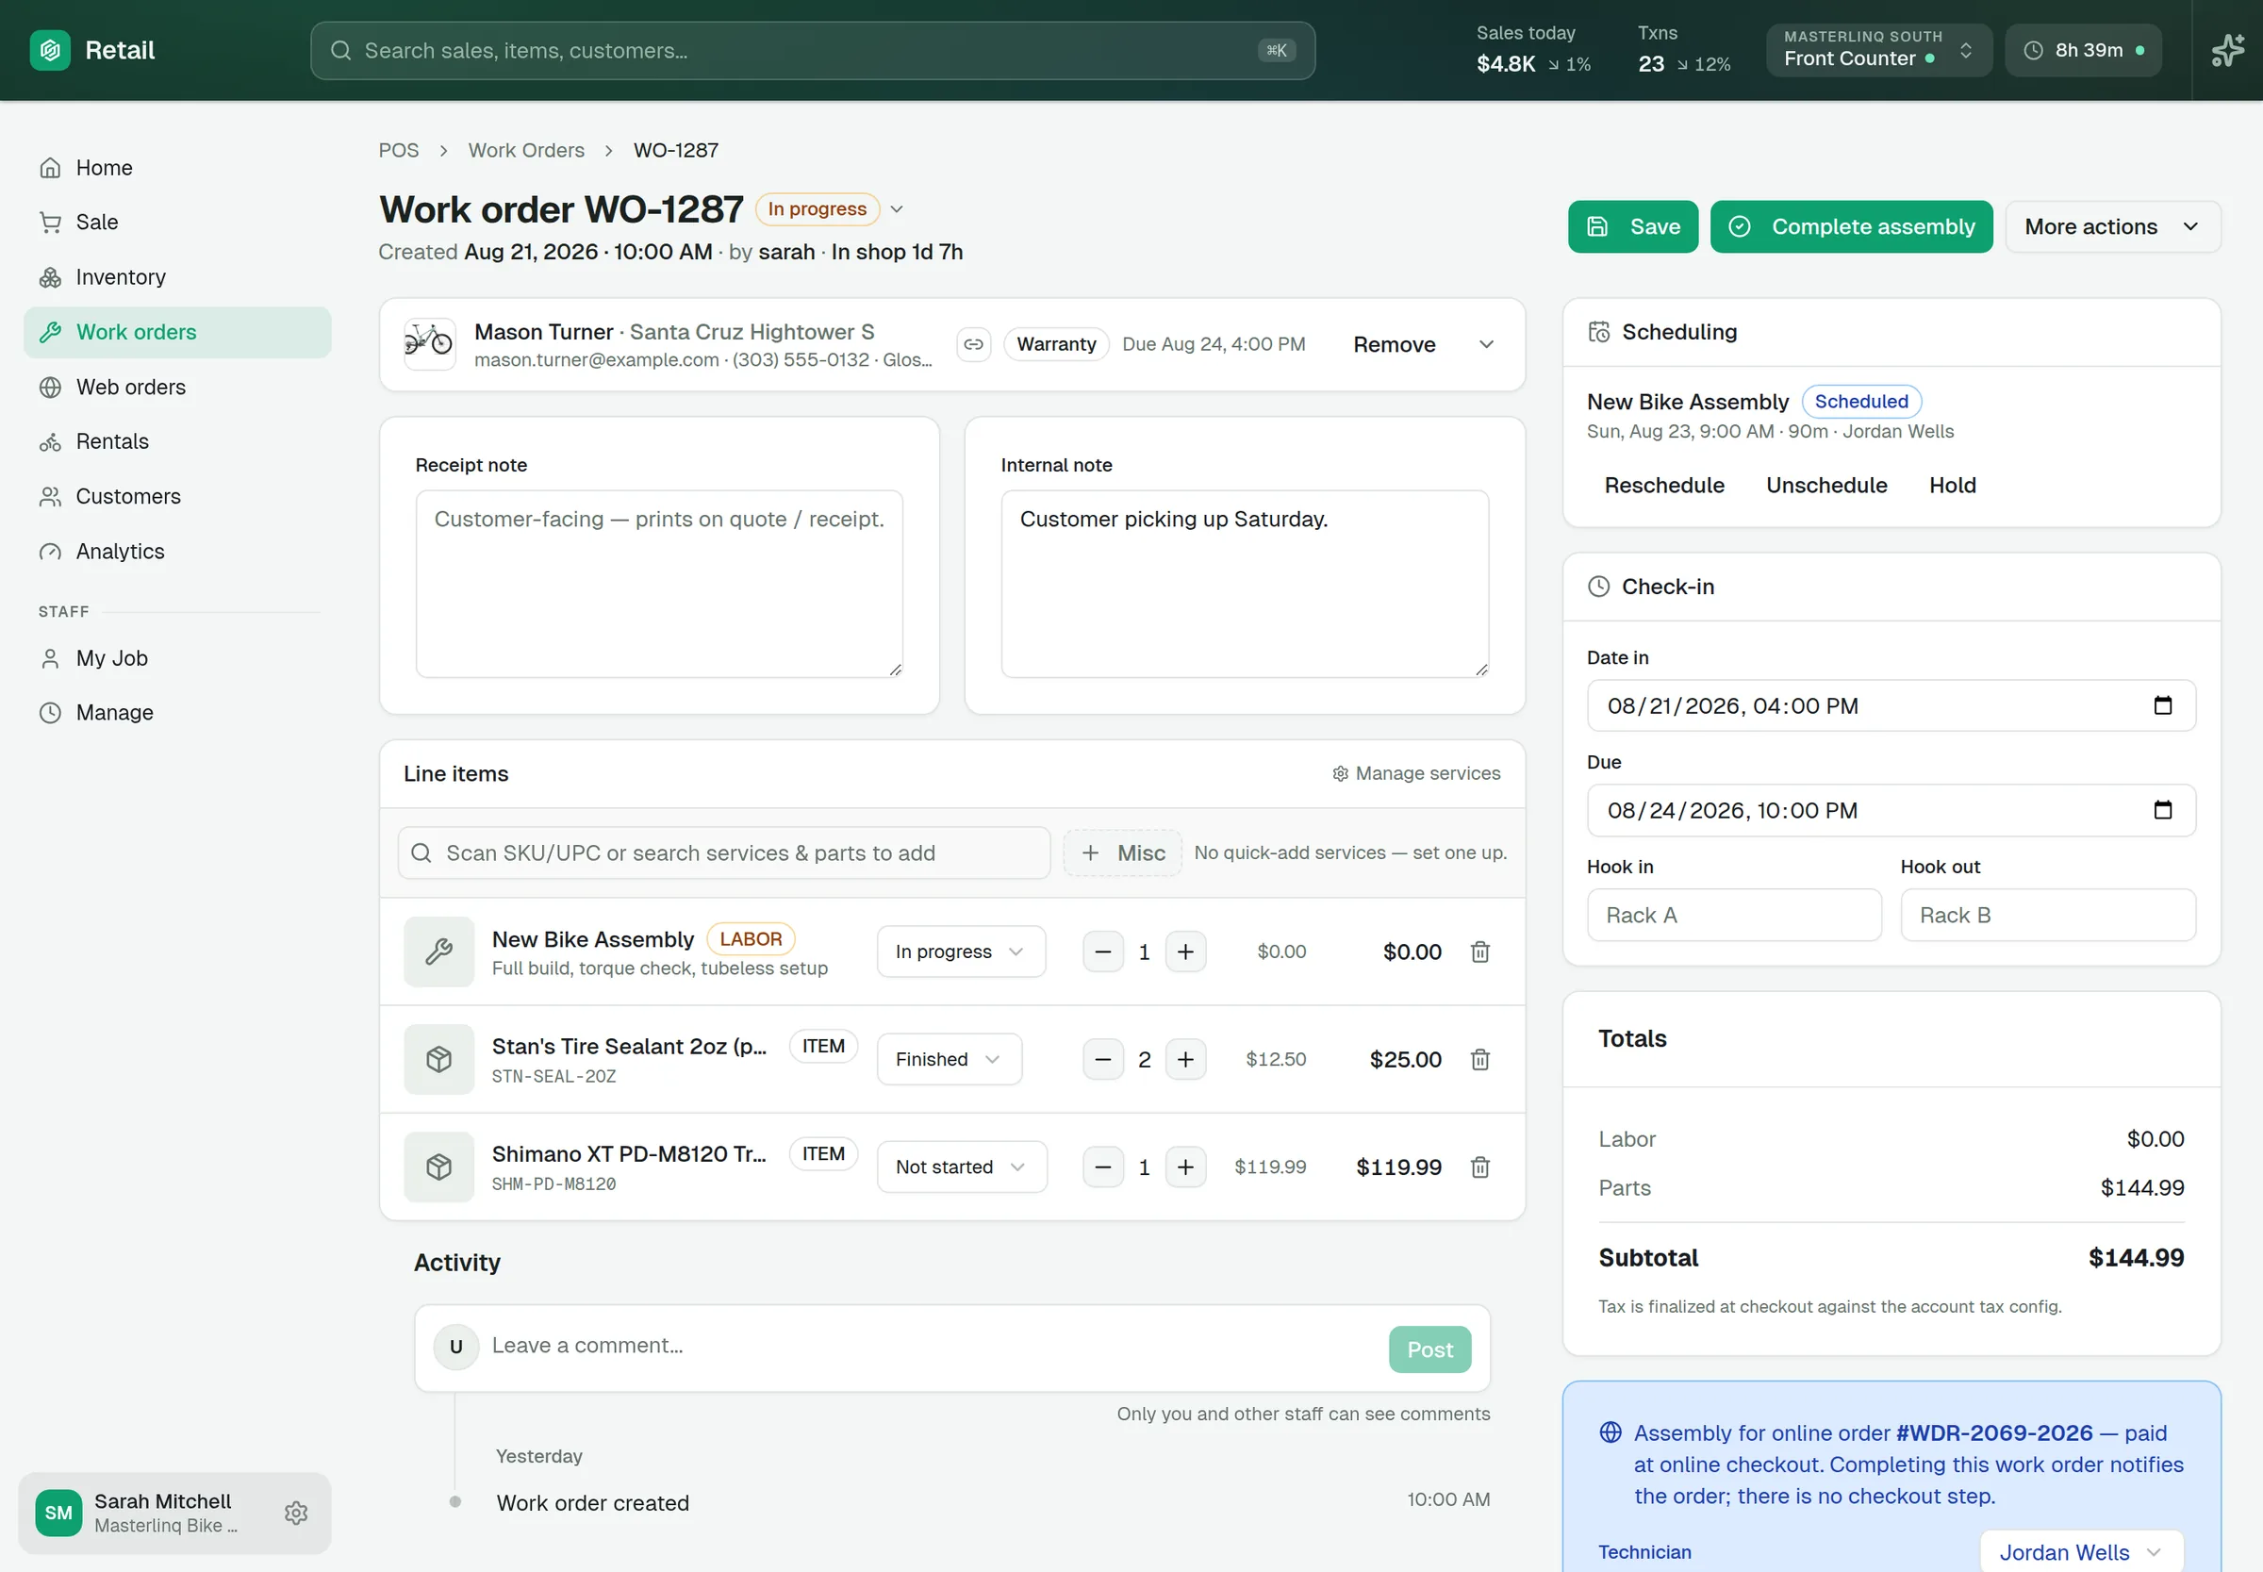The width and height of the screenshot is (2263, 1572).
Task: Click the bike thumbnail for Mason Turner
Action: coord(429,344)
